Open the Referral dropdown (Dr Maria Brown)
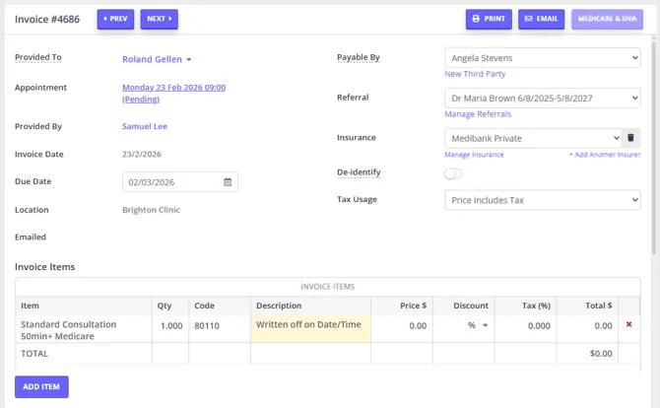 543,99
